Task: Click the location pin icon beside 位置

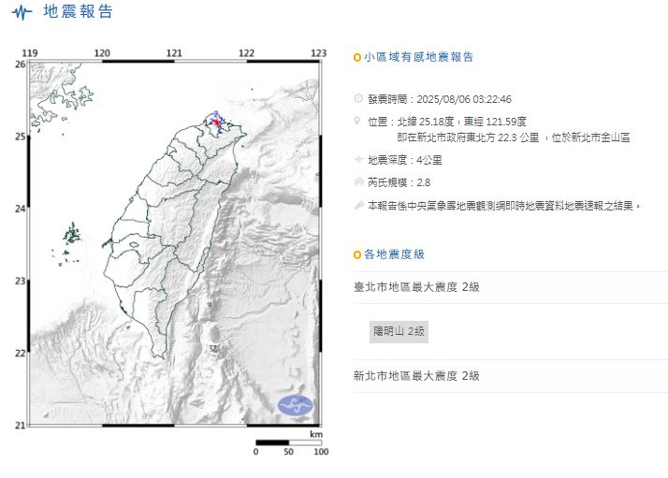Action: (x=358, y=121)
